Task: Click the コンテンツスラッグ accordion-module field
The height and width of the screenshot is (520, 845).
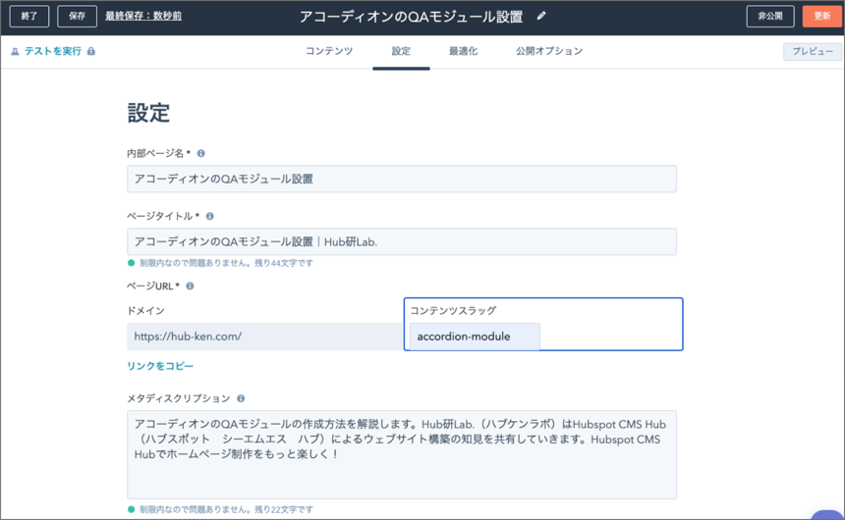Action: point(475,337)
